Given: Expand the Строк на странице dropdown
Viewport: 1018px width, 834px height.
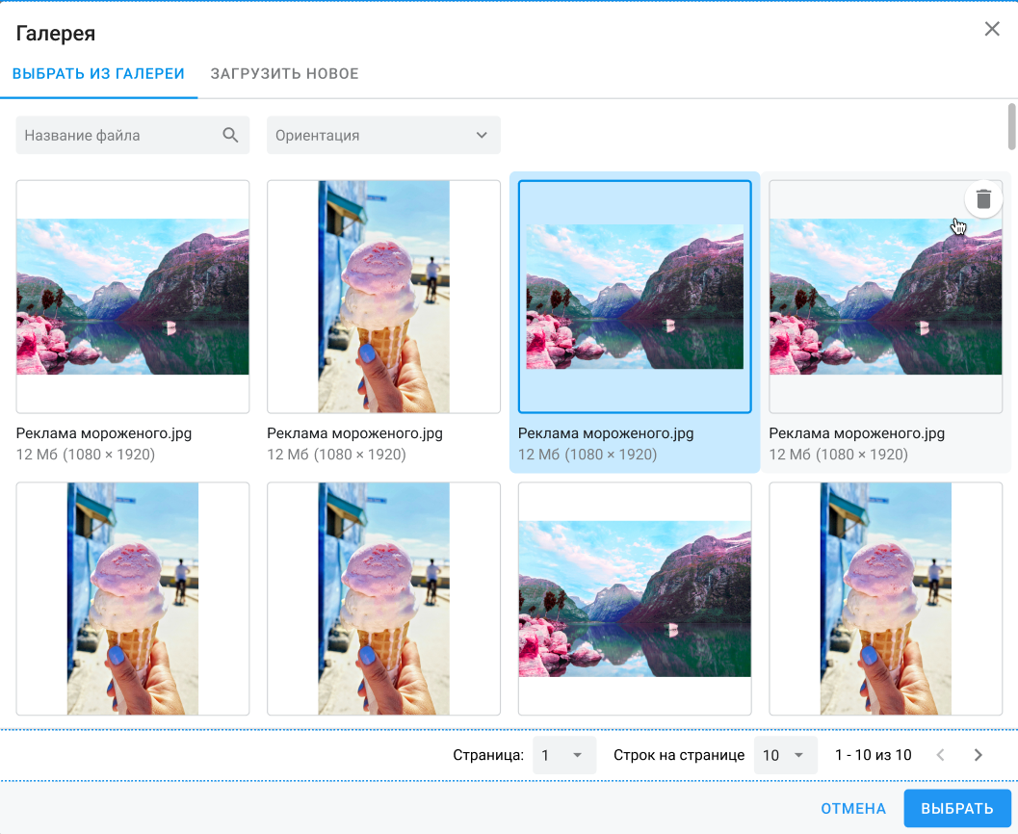Looking at the screenshot, I should point(785,755).
